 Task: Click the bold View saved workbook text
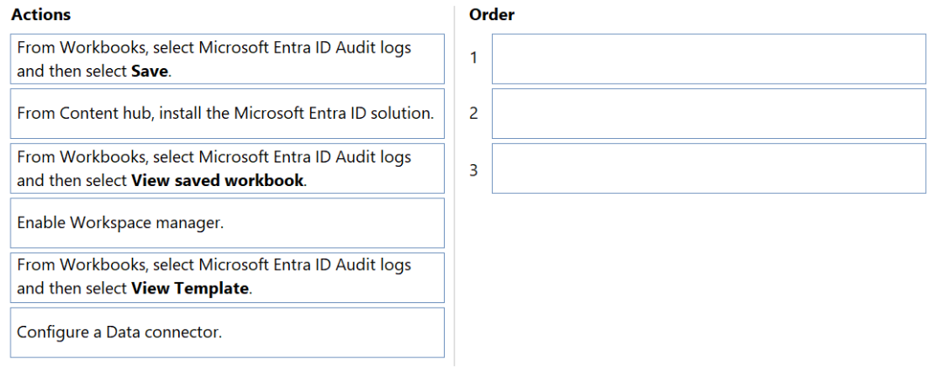pyautogui.click(x=218, y=181)
